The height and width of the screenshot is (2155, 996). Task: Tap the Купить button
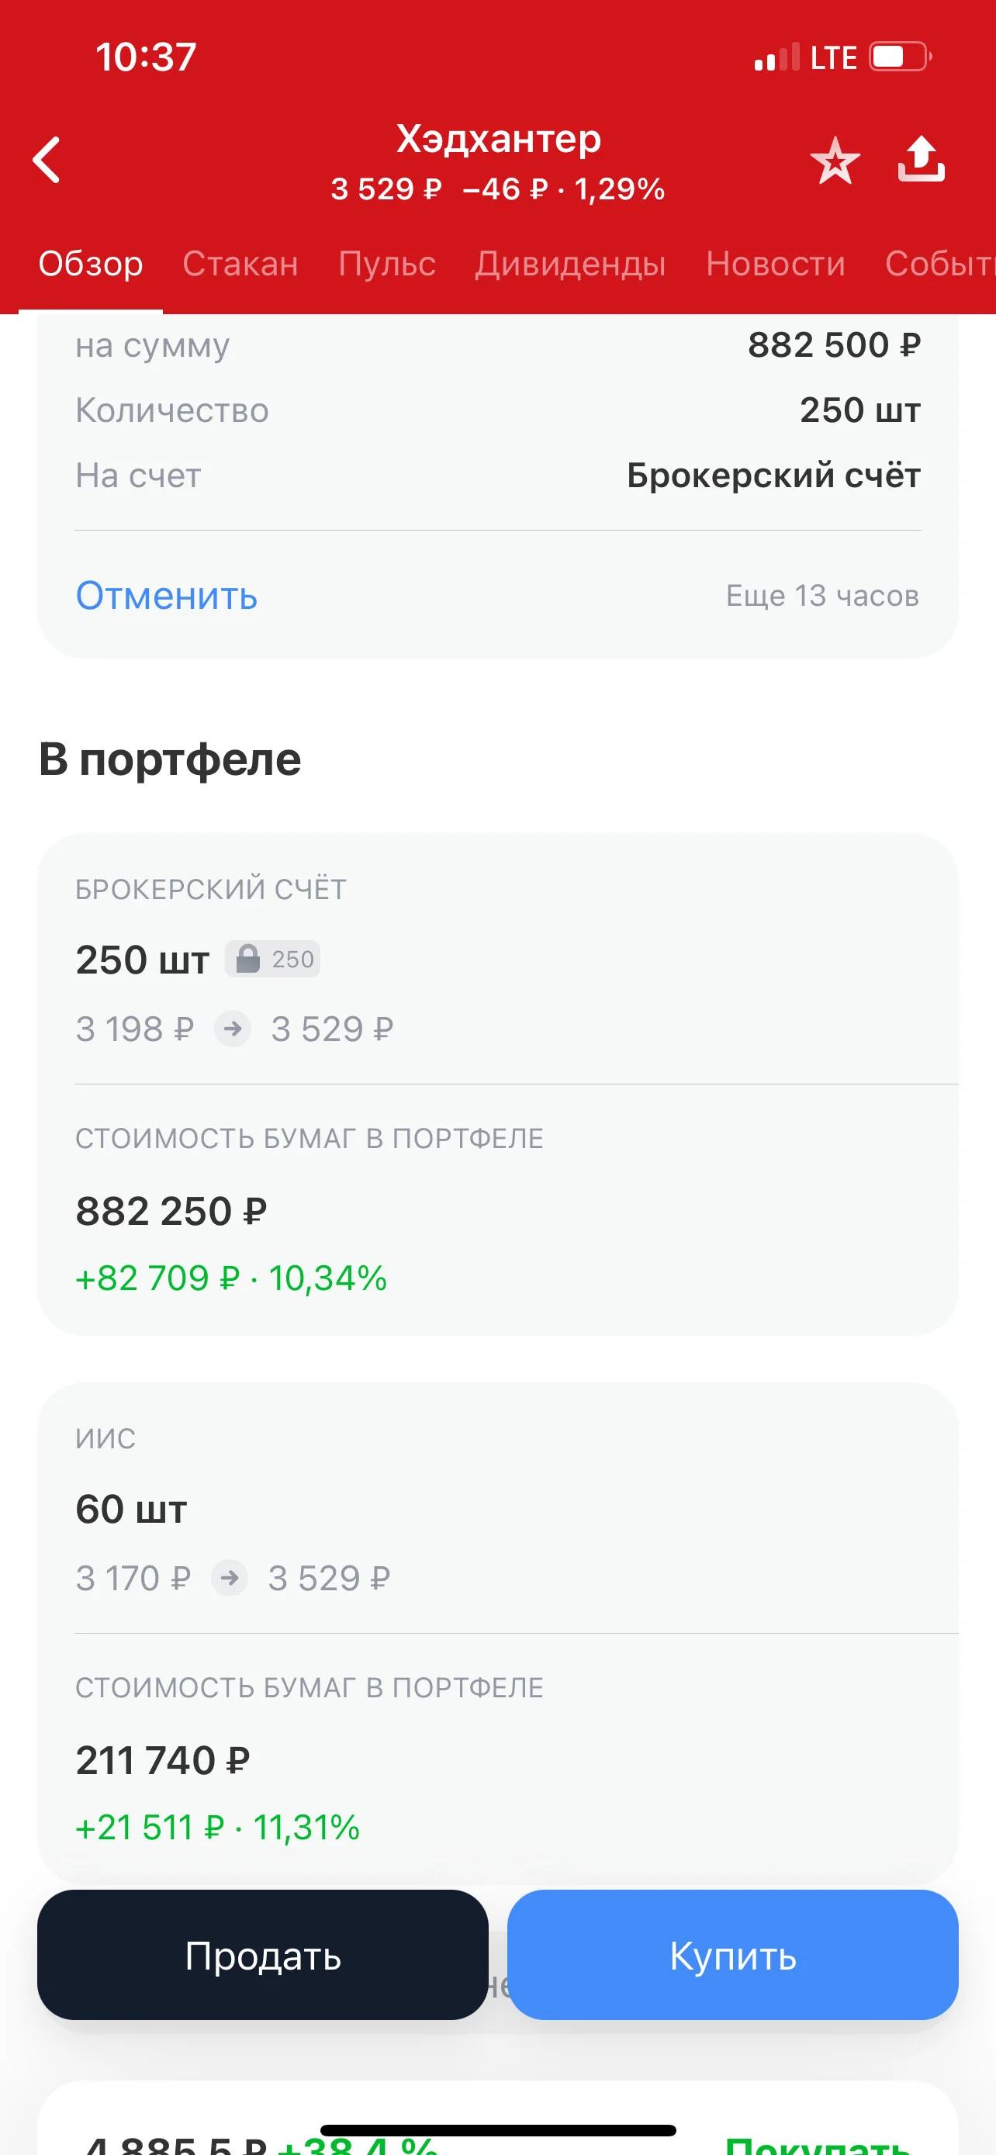732,1956
